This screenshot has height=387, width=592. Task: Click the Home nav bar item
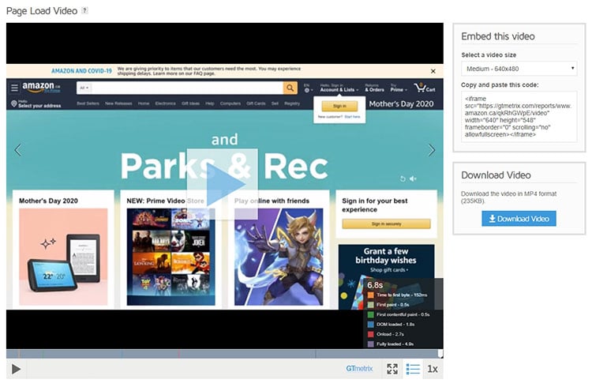(x=144, y=103)
